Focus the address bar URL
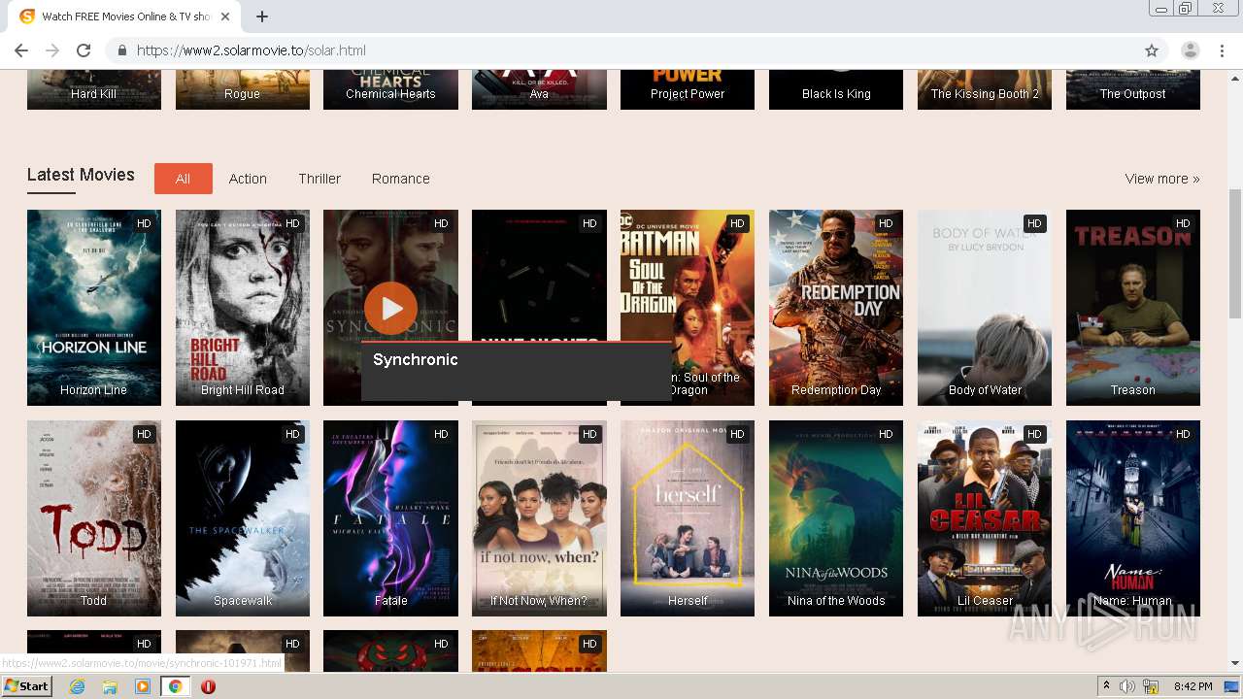The image size is (1243, 699). tap(251, 50)
